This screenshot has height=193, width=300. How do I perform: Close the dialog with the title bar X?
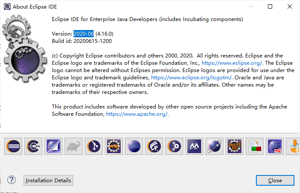(290, 6)
